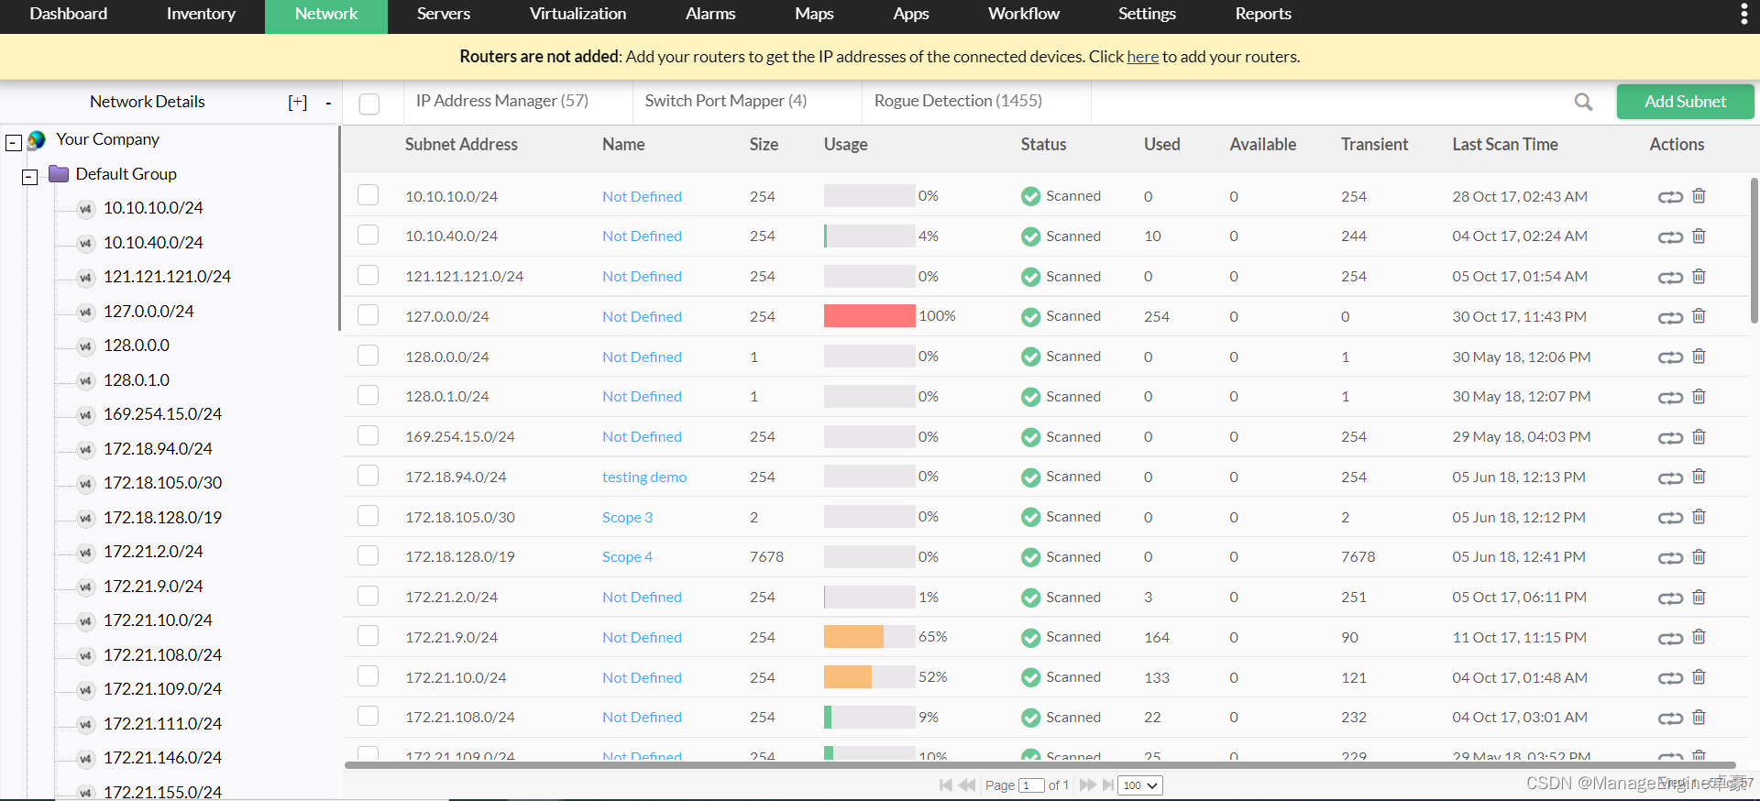
Task: Click Not Defined name for 172.21.10.0/24
Action: (x=642, y=678)
